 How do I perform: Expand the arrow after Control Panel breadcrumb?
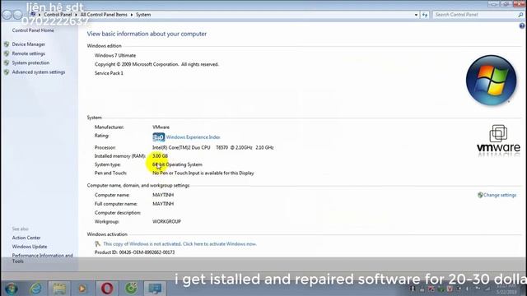(x=76, y=15)
